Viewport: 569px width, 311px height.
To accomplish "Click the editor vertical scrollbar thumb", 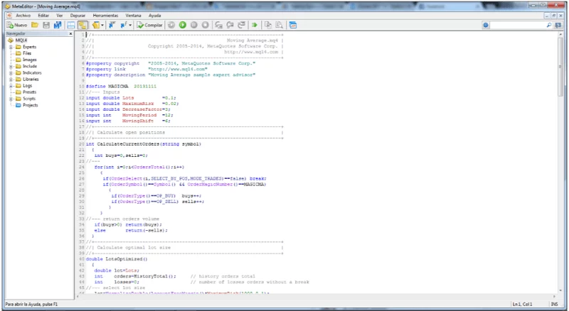I will [561, 67].
